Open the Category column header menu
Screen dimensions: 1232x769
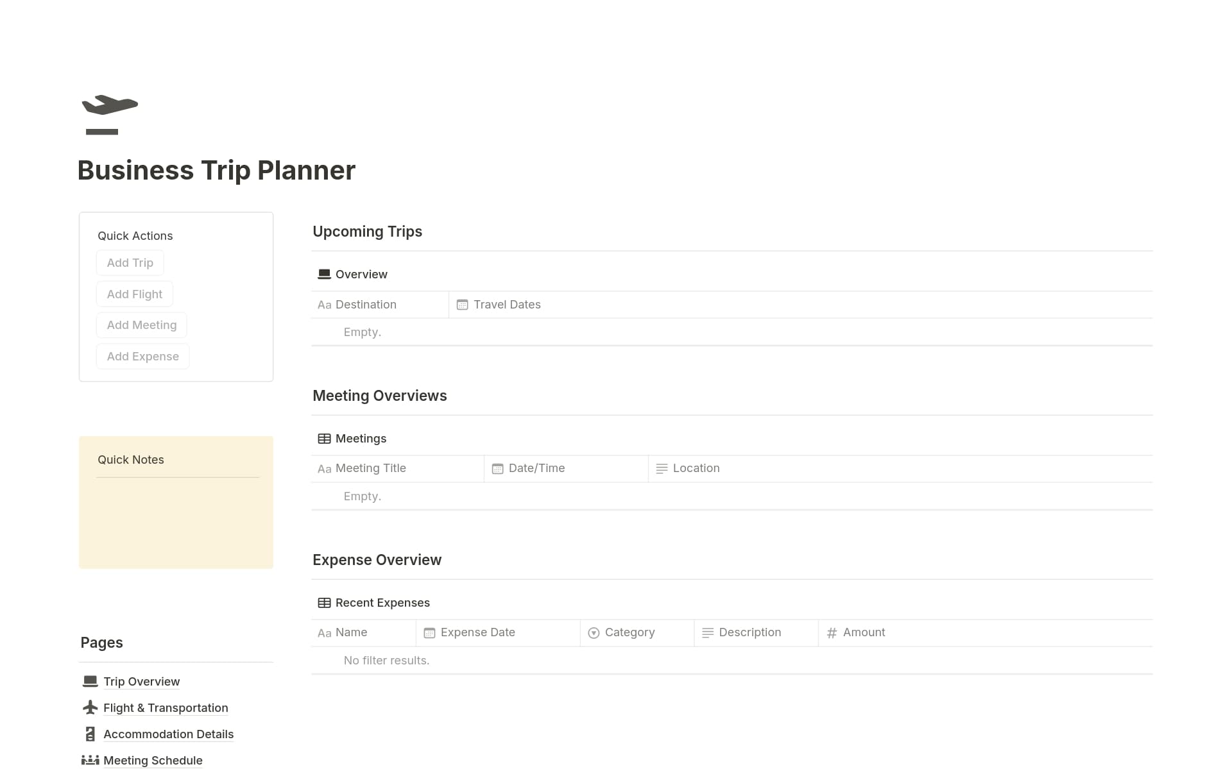pyautogui.click(x=629, y=632)
